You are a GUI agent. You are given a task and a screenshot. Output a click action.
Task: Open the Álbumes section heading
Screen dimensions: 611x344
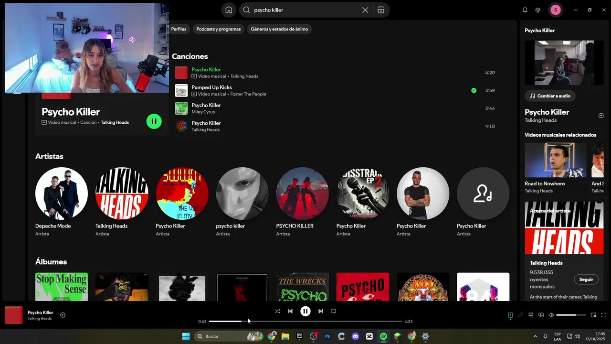[x=51, y=262]
